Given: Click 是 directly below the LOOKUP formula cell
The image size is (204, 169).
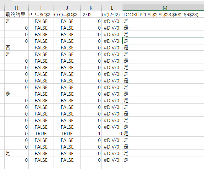Looking at the screenshot, I should [163, 21].
